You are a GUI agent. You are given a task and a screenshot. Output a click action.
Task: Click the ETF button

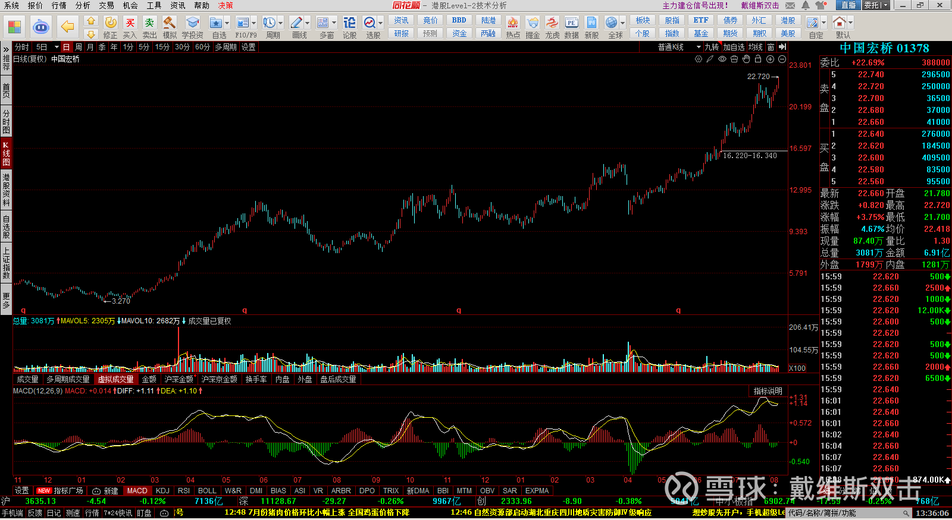pos(701,20)
